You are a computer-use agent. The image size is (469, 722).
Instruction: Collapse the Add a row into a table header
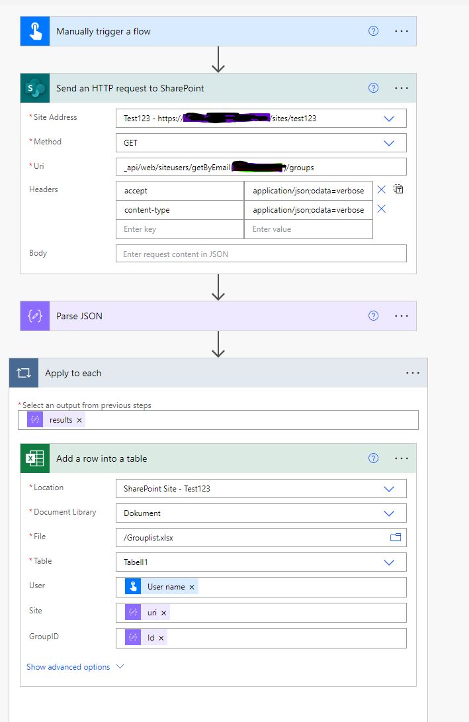218,458
